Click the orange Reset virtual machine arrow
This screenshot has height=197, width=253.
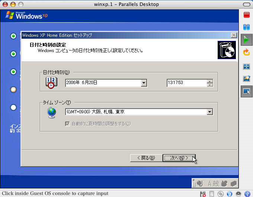coord(246,52)
